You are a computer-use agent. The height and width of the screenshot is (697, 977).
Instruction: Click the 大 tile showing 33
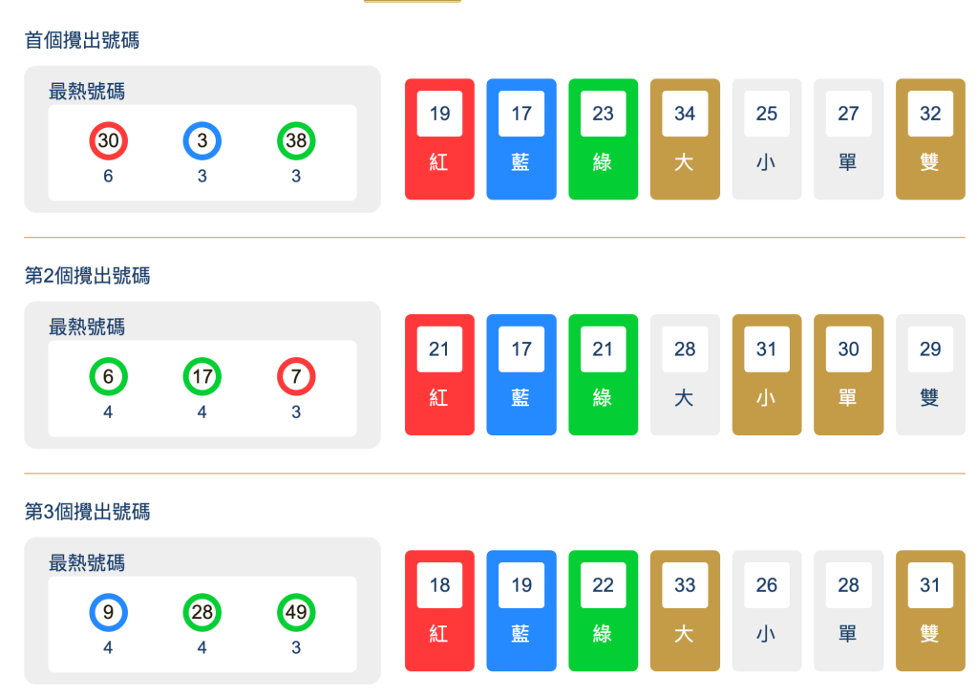pyautogui.click(x=685, y=611)
